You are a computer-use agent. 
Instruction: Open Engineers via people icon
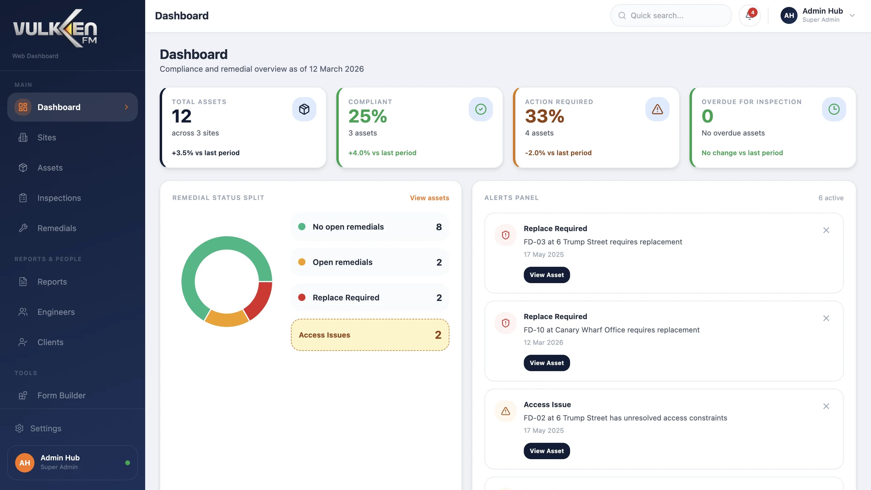[x=23, y=312]
